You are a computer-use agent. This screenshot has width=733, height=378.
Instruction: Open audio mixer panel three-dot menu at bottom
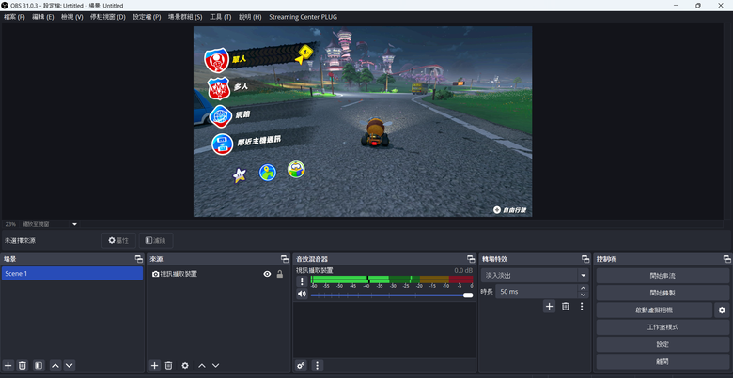coord(318,366)
